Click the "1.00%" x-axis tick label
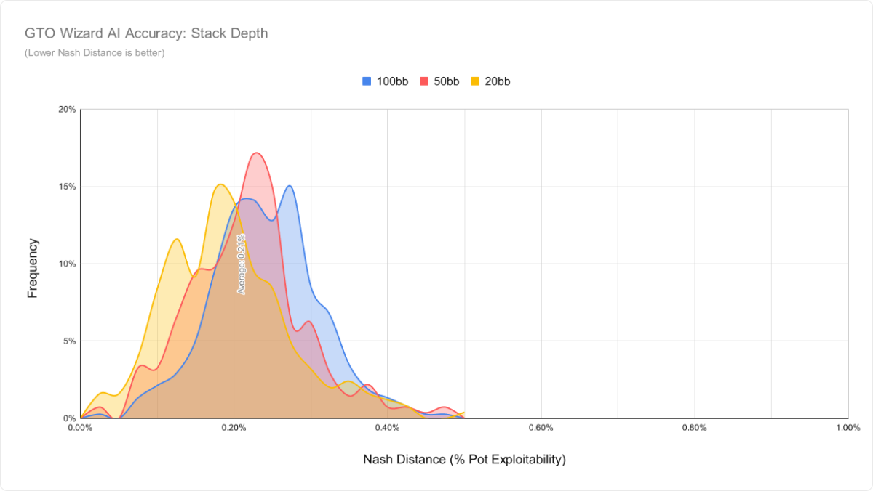This screenshot has height=491, width=873. pyautogui.click(x=848, y=429)
